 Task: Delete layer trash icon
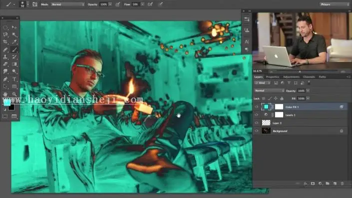(342, 183)
